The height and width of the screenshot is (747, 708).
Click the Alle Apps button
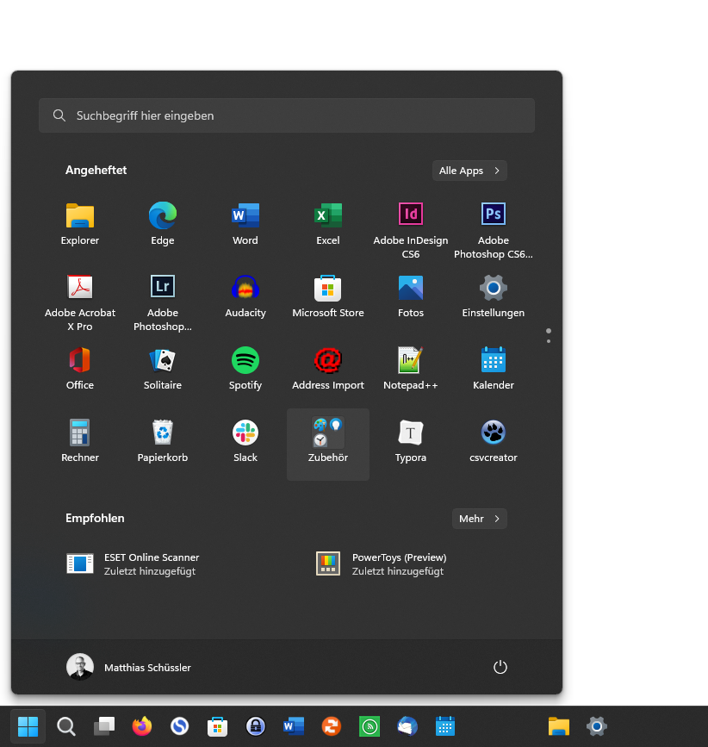click(469, 171)
